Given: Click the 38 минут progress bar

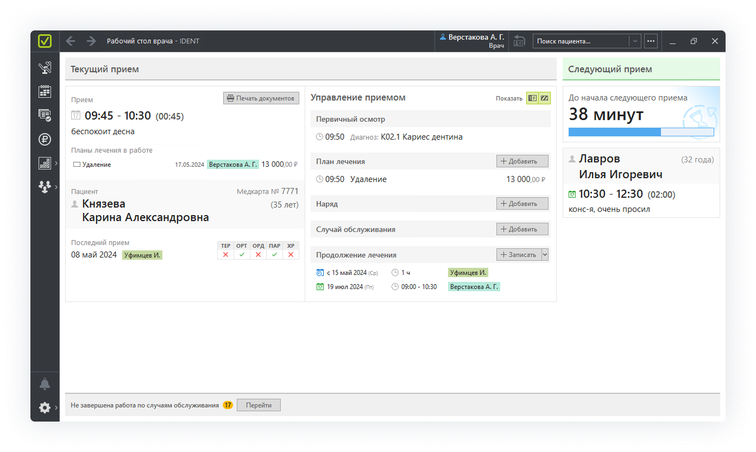Looking at the screenshot, I should tap(641, 132).
